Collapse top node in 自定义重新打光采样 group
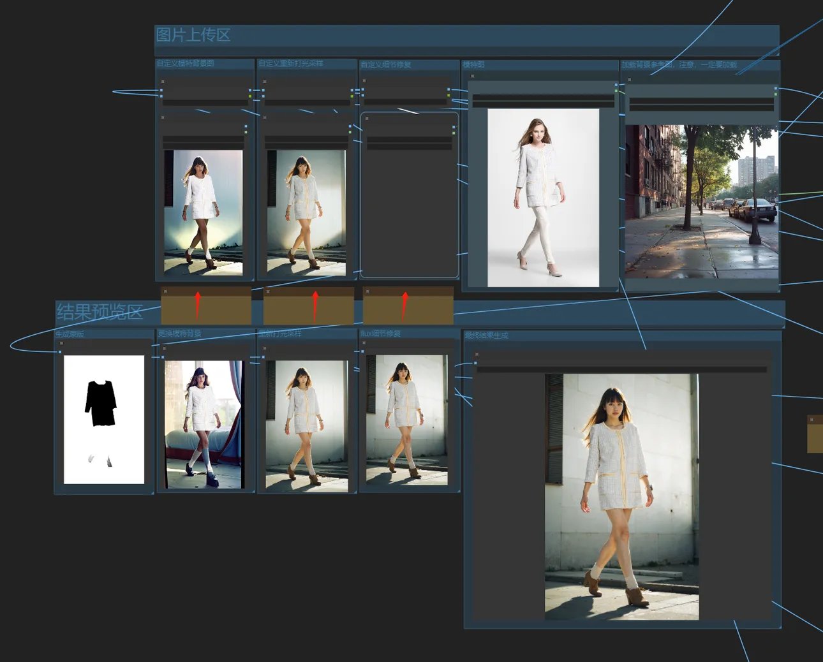The width and height of the screenshot is (823, 662). [265, 82]
